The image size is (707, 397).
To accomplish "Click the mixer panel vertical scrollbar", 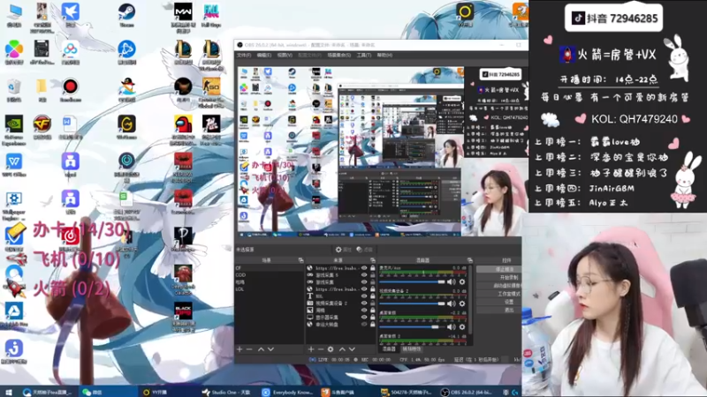I will tap(471, 299).
